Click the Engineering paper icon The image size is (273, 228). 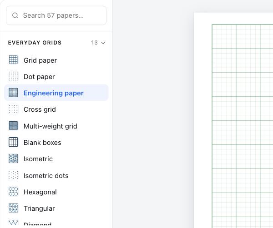(x=13, y=93)
